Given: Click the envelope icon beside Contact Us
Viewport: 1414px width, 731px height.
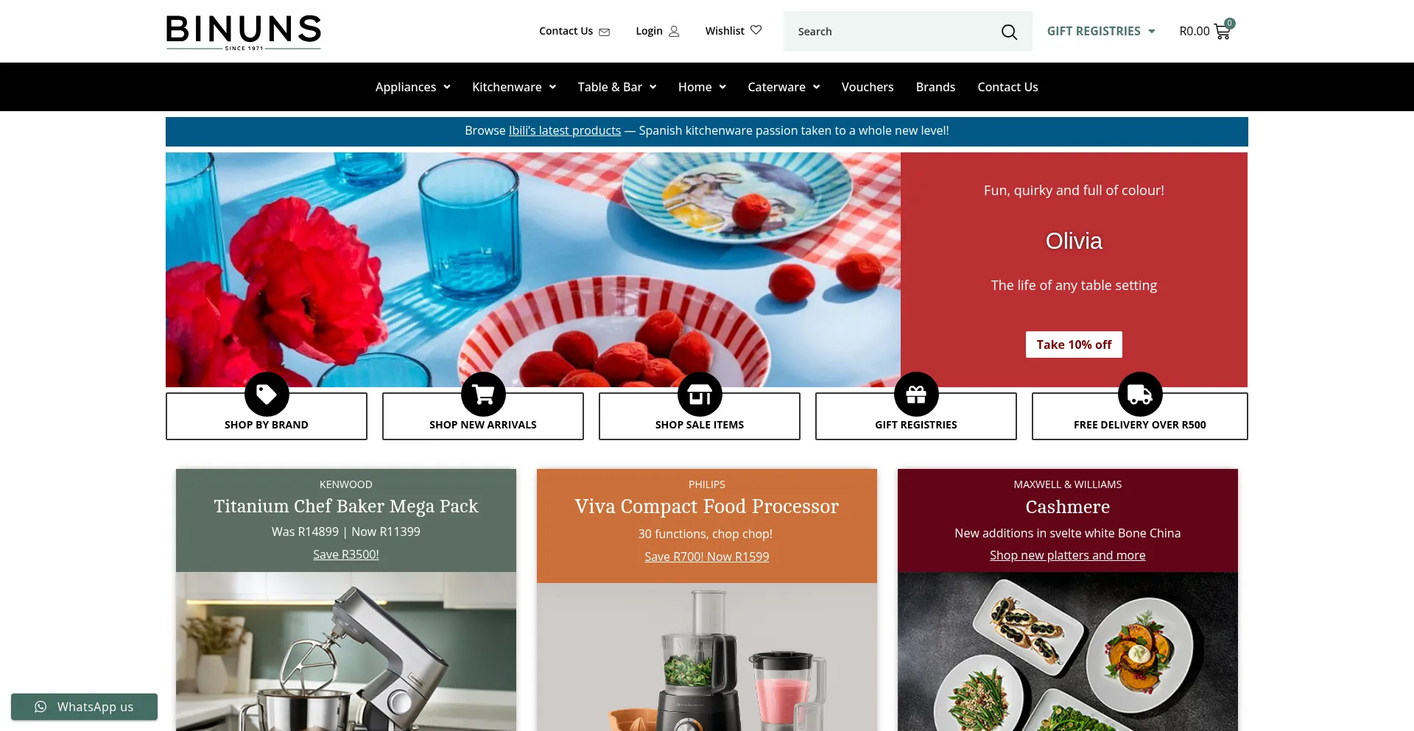Looking at the screenshot, I should [x=604, y=32].
